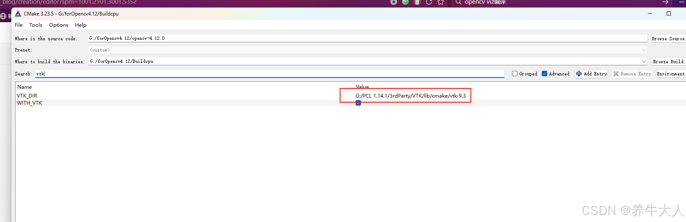The width and height of the screenshot is (686, 222).
Task: Maximize the CMake window
Action: click(669, 13)
